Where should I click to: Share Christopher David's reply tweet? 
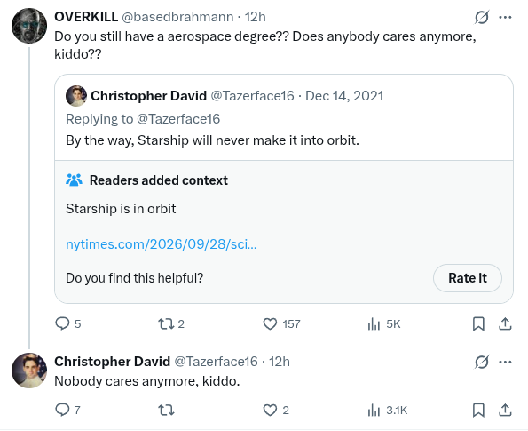point(505,410)
